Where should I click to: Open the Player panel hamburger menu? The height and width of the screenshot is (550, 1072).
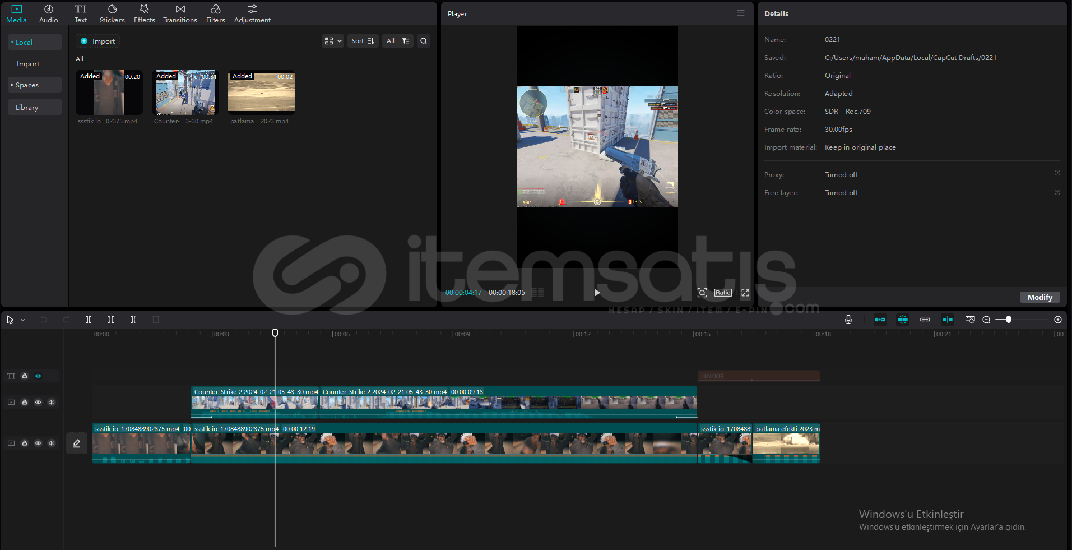click(x=741, y=13)
